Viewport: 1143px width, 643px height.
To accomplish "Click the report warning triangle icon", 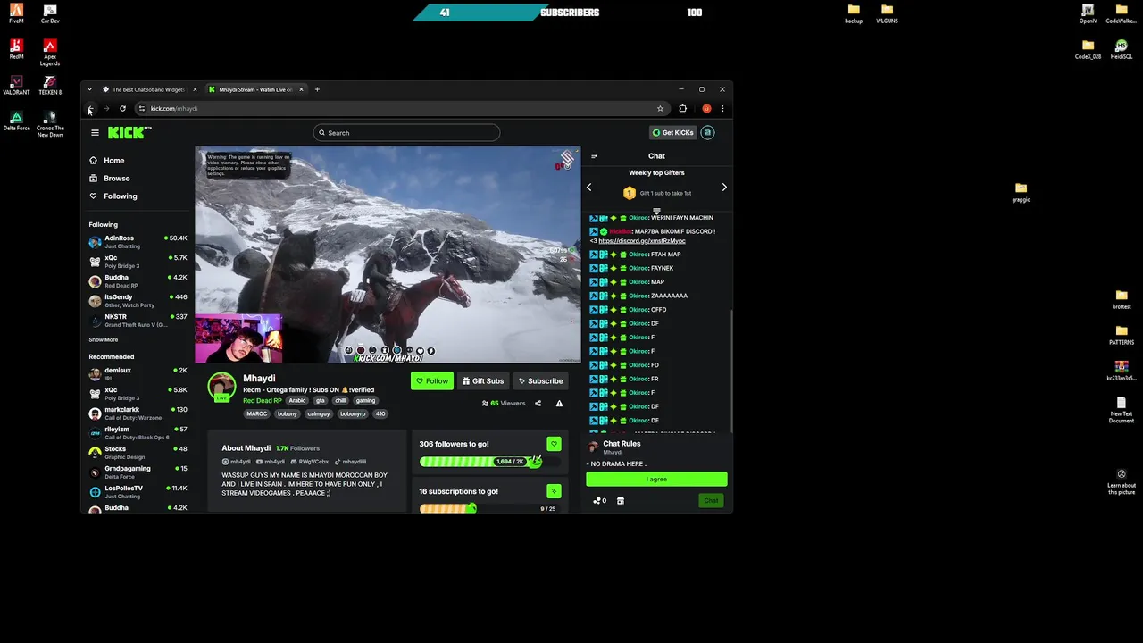I will tap(559, 404).
